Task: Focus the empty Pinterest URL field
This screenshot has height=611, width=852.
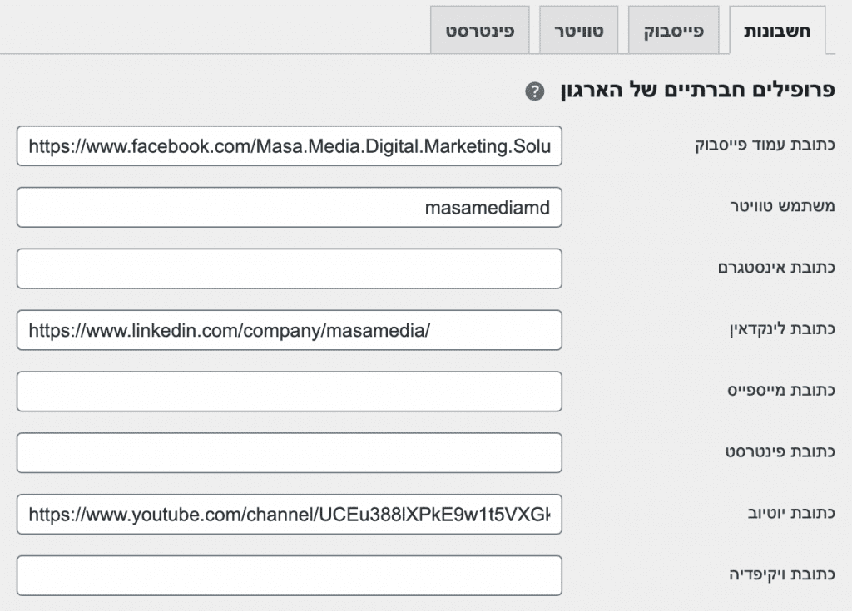Action: tap(289, 453)
